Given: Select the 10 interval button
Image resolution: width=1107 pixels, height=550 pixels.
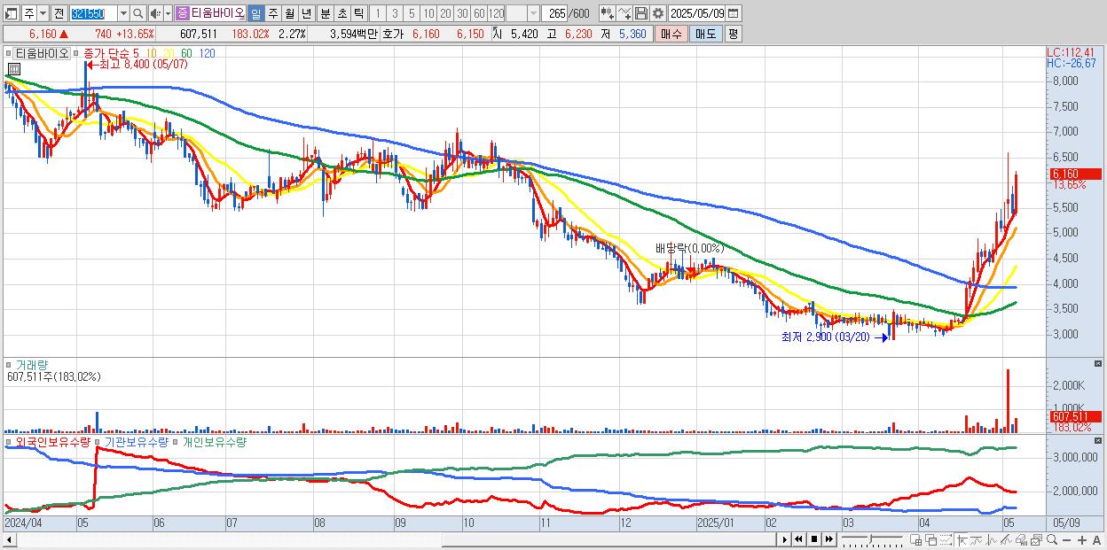Looking at the screenshot, I should 428,13.
